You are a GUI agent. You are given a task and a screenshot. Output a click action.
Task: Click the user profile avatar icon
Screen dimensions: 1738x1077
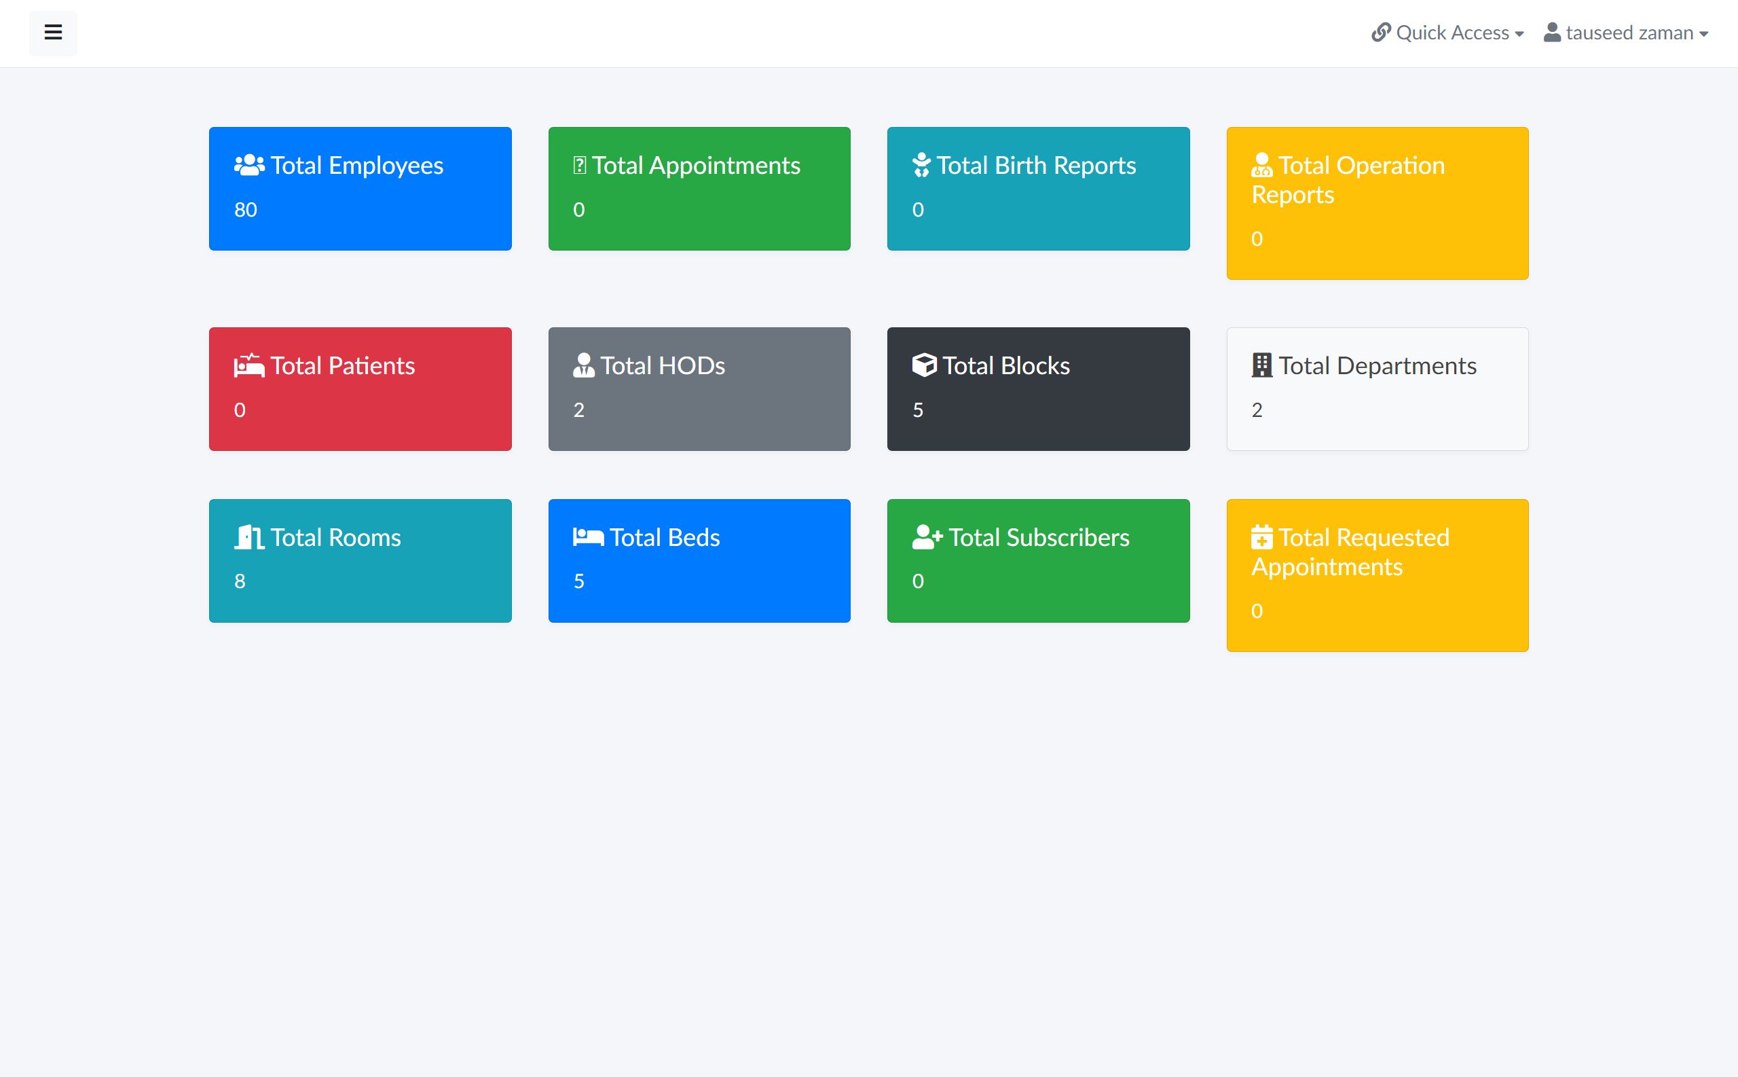tap(1552, 33)
